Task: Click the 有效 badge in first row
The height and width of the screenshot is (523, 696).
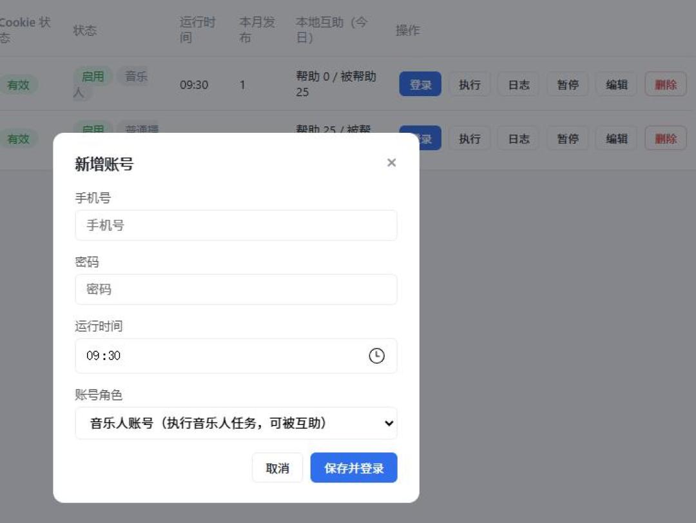Action: pyautogui.click(x=18, y=84)
